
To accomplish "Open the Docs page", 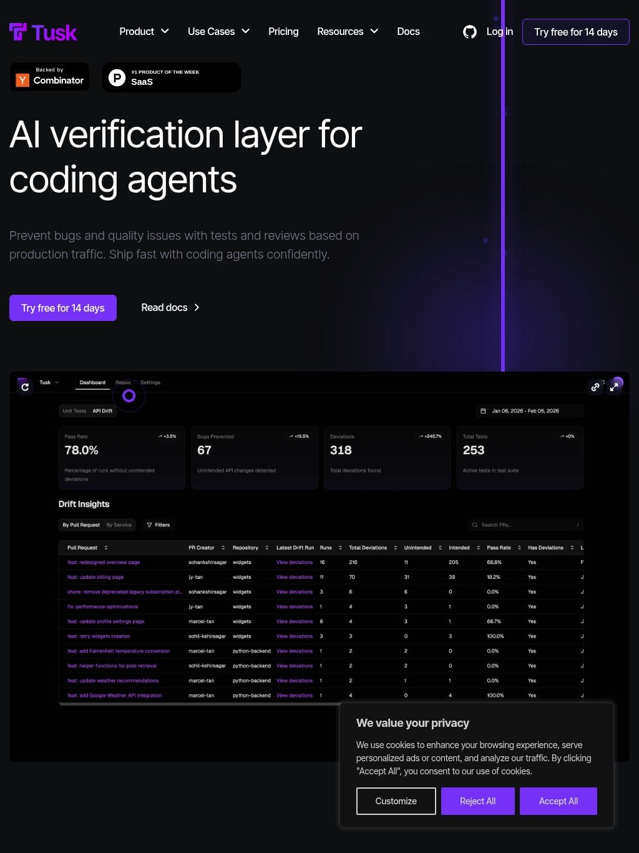I will click(x=408, y=31).
